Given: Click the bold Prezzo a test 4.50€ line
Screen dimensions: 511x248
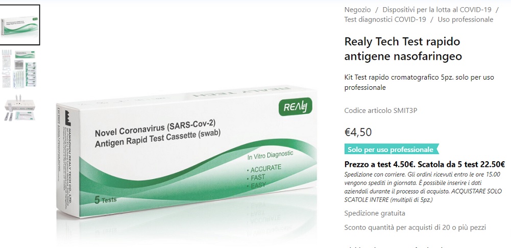Looking at the screenshot, I should click(425, 164).
